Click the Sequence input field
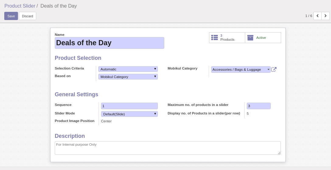Viewport: 331px width, 170px height. click(x=129, y=106)
